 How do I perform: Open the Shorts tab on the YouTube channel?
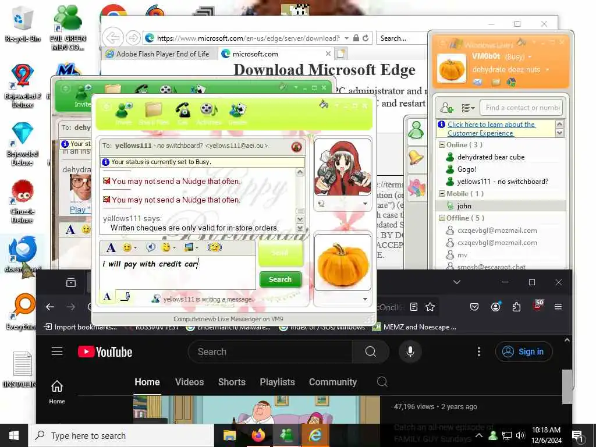(x=232, y=382)
